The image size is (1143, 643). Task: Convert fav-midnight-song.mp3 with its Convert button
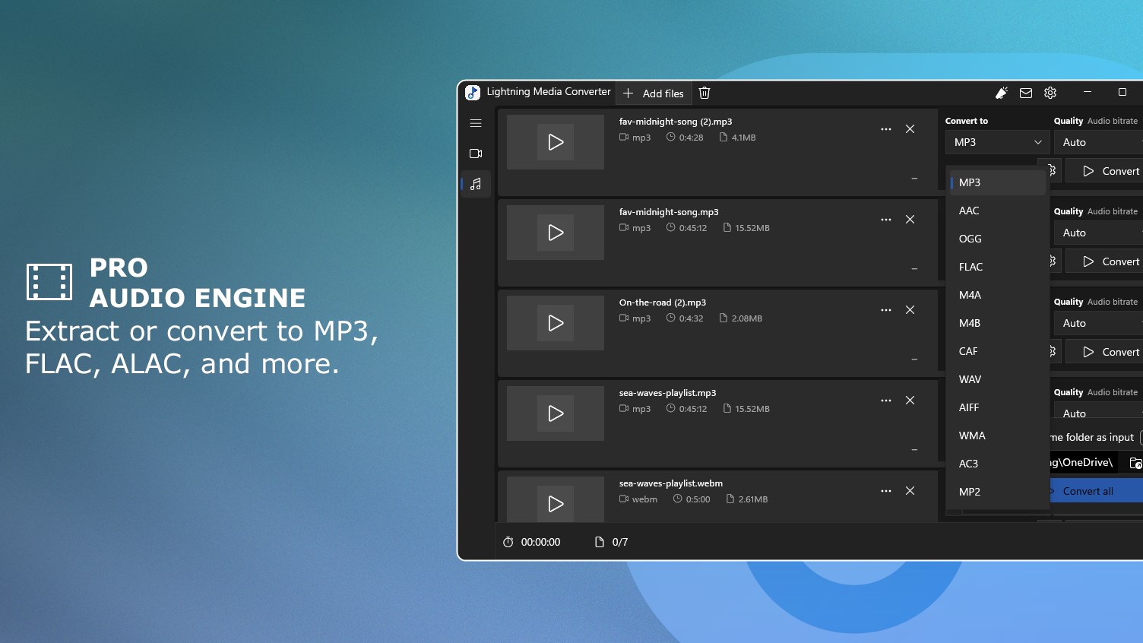pos(1104,261)
